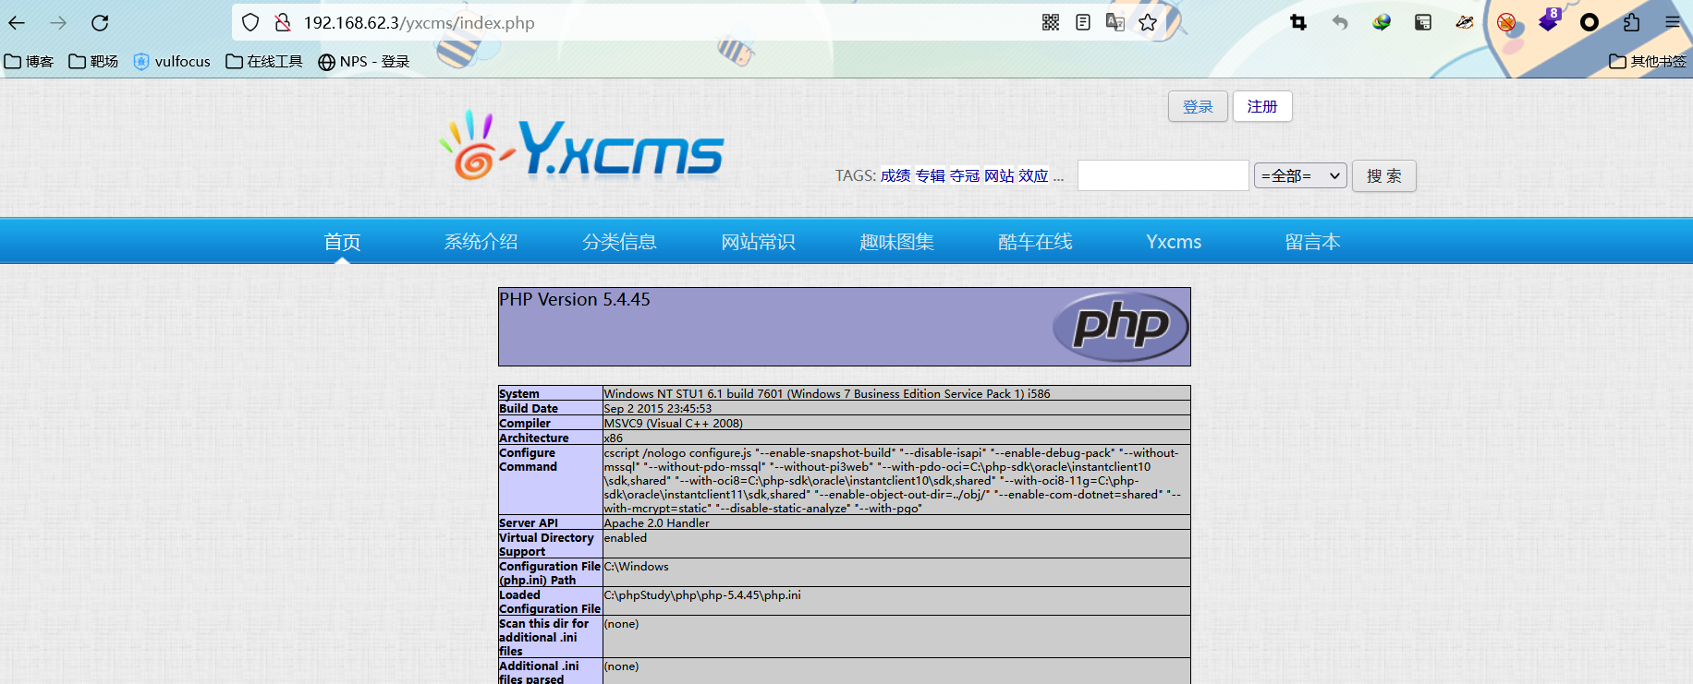Click the black ring extension icon

(x=1589, y=23)
